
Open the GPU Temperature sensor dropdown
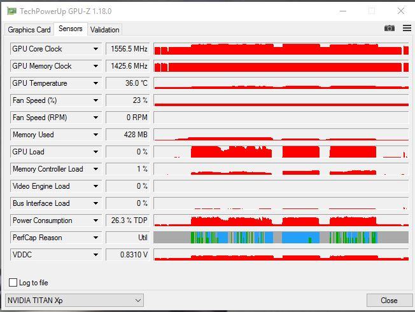click(x=96, y=83)
